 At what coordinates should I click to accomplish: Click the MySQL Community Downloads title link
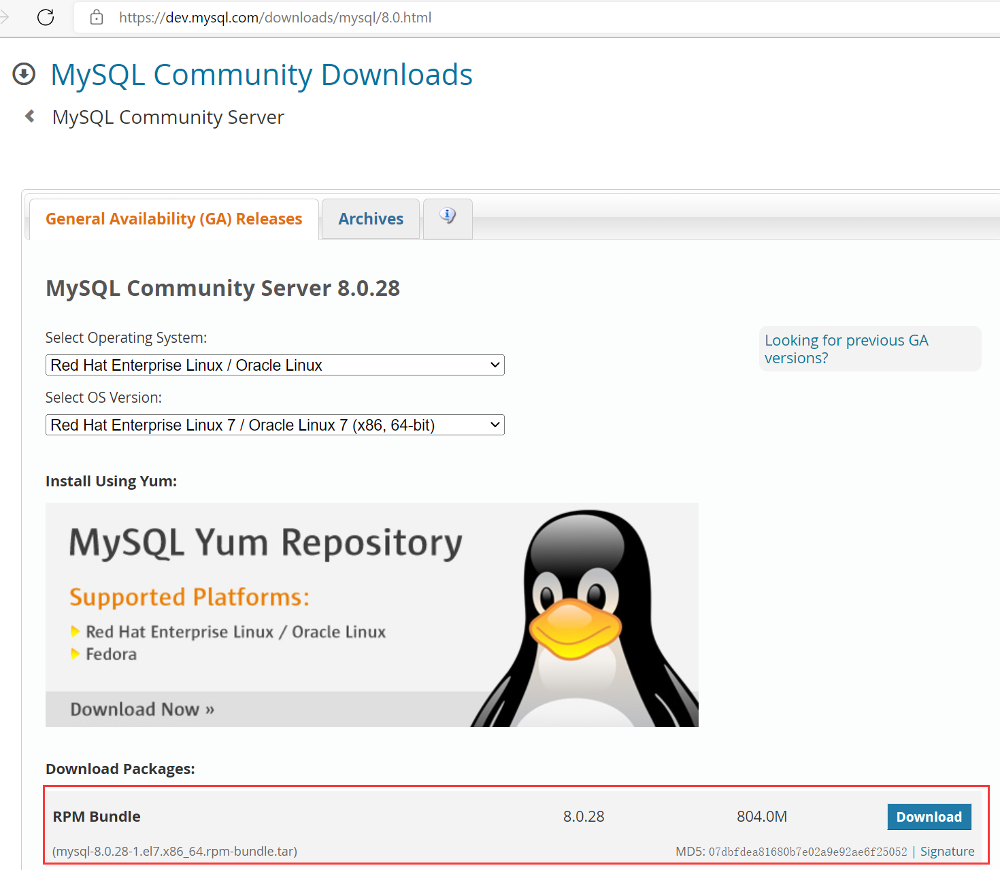point(261,75)
